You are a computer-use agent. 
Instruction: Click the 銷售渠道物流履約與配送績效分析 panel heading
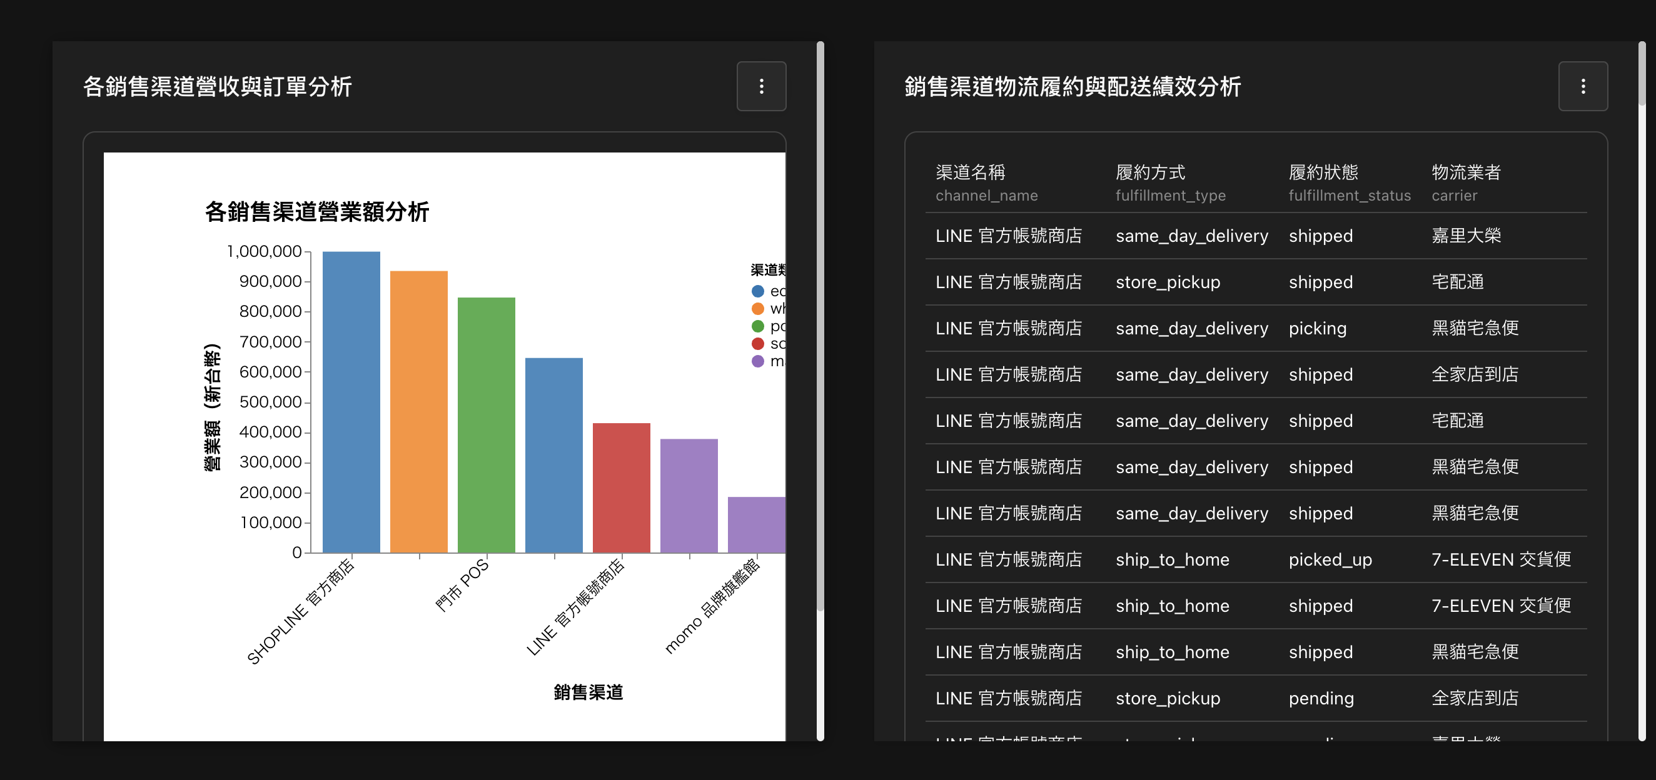click(1073, 86)
